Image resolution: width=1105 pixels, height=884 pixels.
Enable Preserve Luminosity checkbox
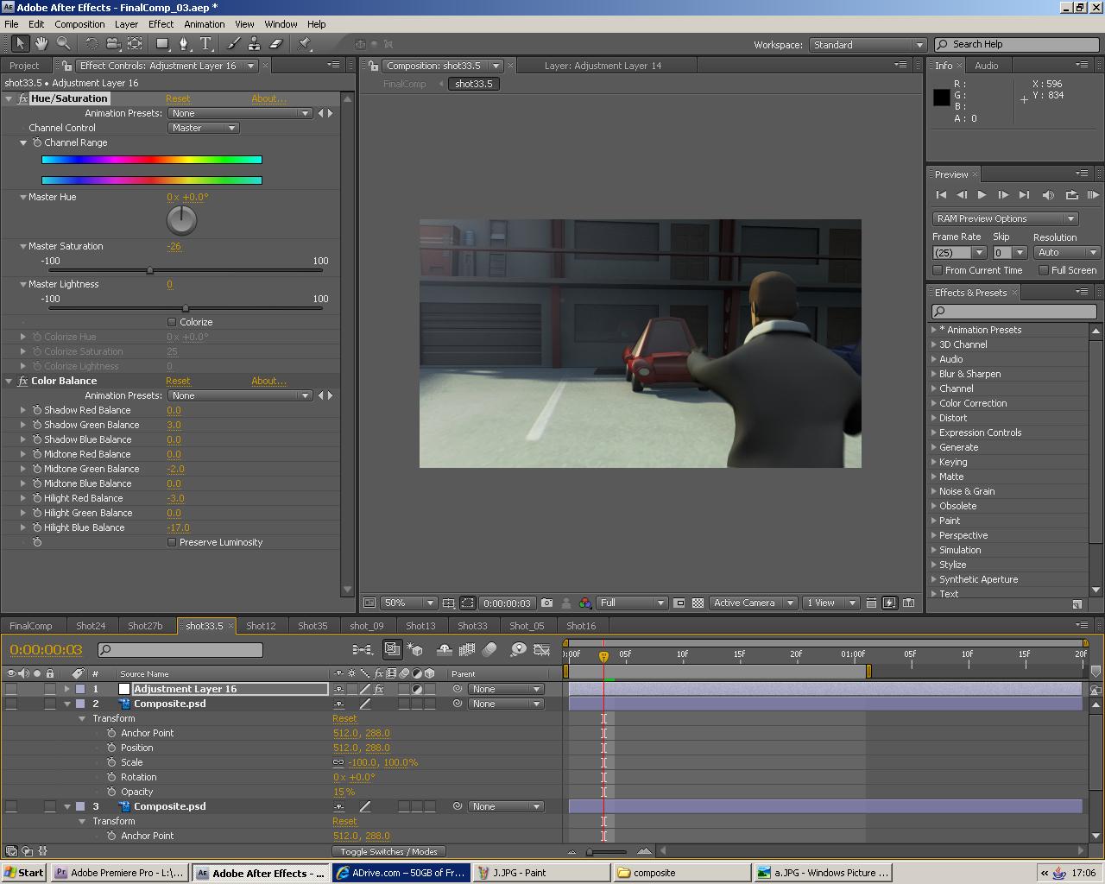tap(172, 542)
